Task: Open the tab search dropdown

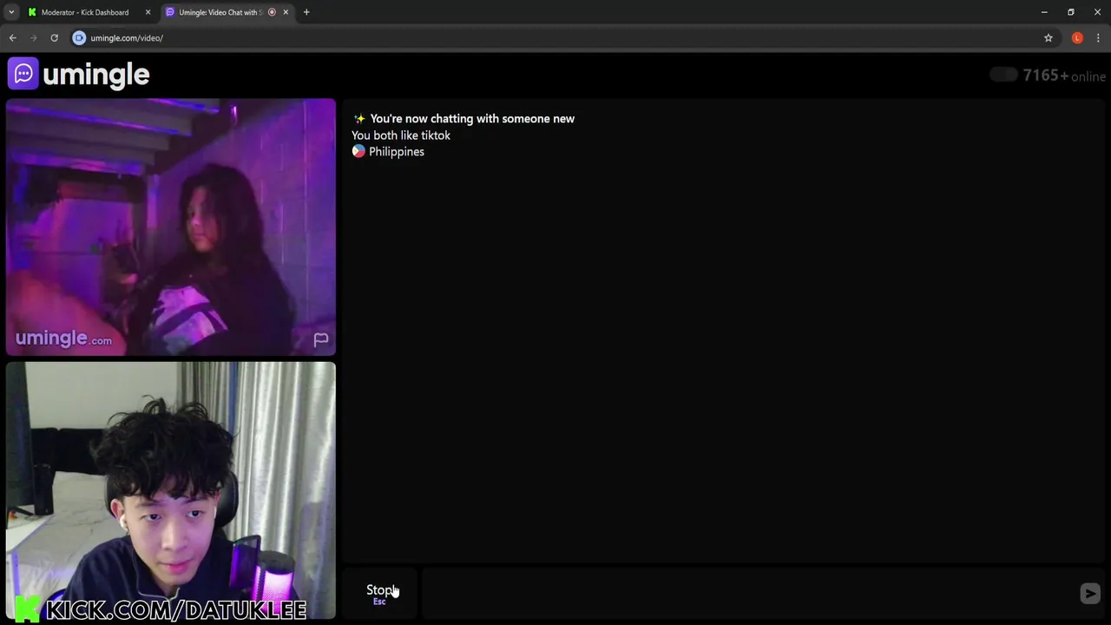Action: (11, 12)
